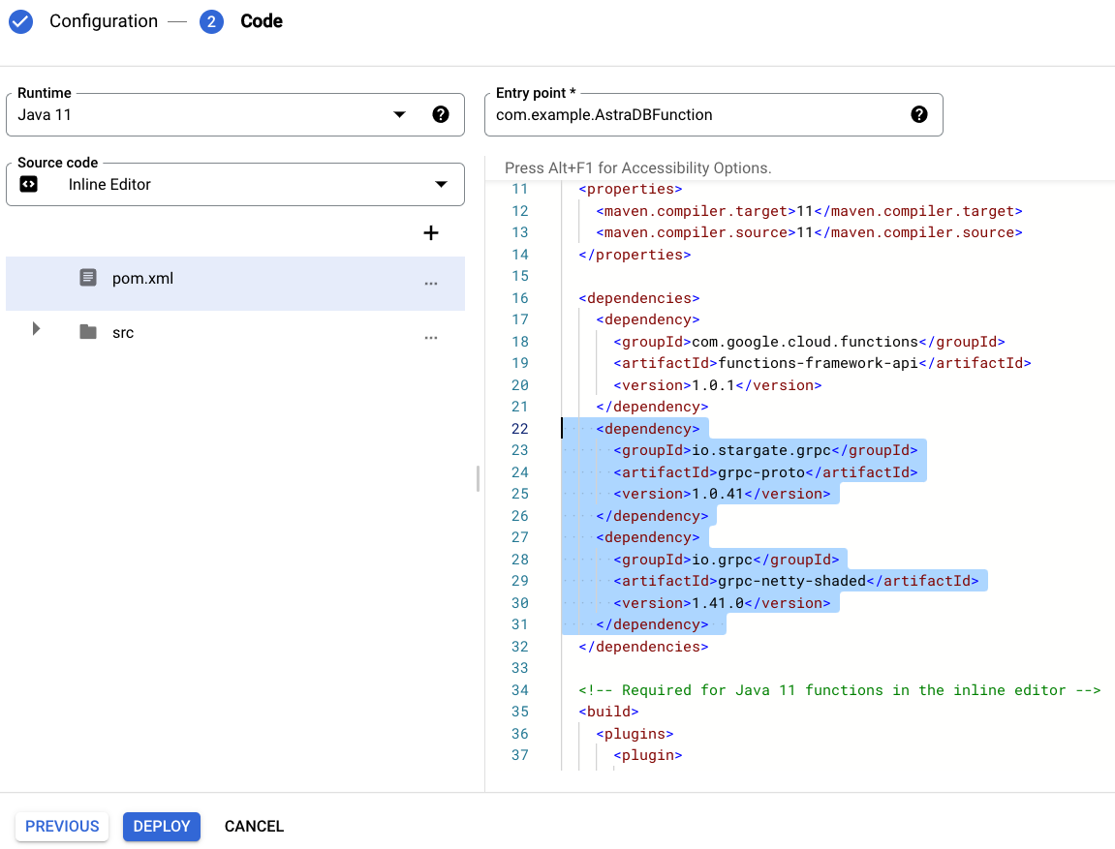The width and height of the screenshot is (1115, 849).
Task: Click the maven.compiler.target line
Action: pyautogui.click(x=809, y=211)
